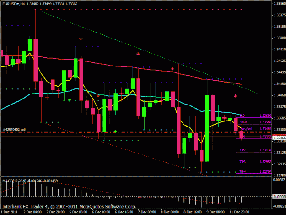Click the 1.34435 price scale label
Image resolution: width=286 pixels, height=215 pixels.
[280, 72]
